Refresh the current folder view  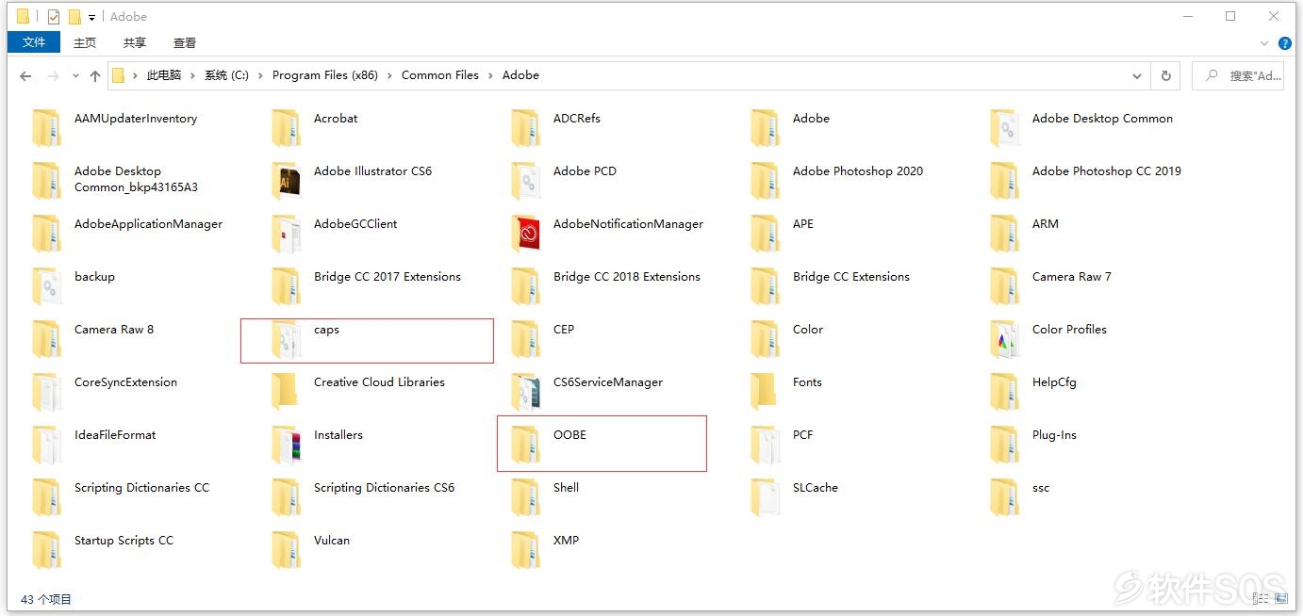coord(1166,75)
